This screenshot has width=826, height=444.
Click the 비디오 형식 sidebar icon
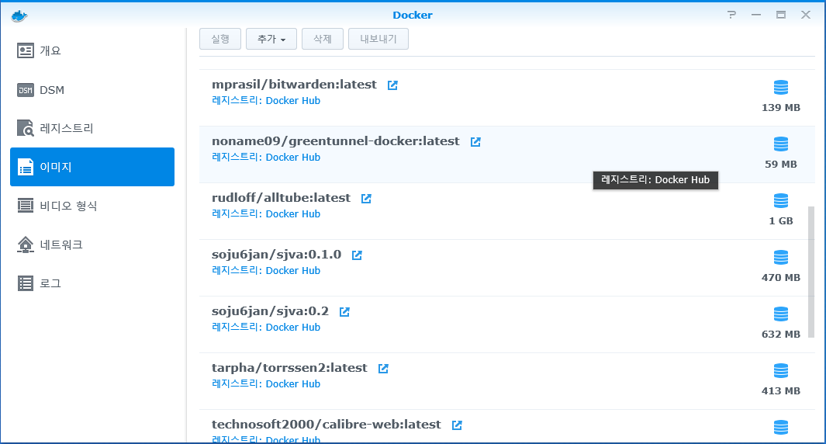(26, 206)
